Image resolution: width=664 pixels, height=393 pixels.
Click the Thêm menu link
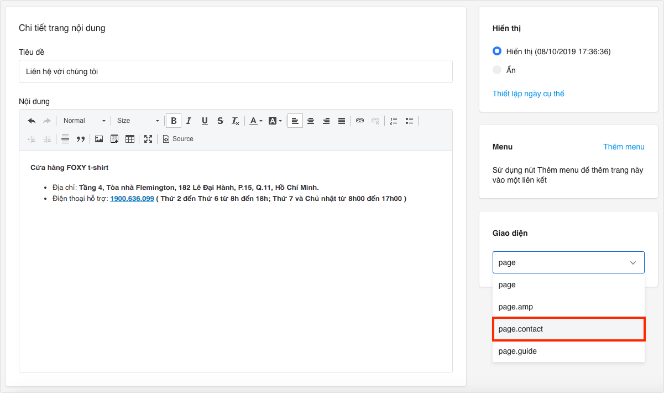pyautogui.click(x=624, y=147)
